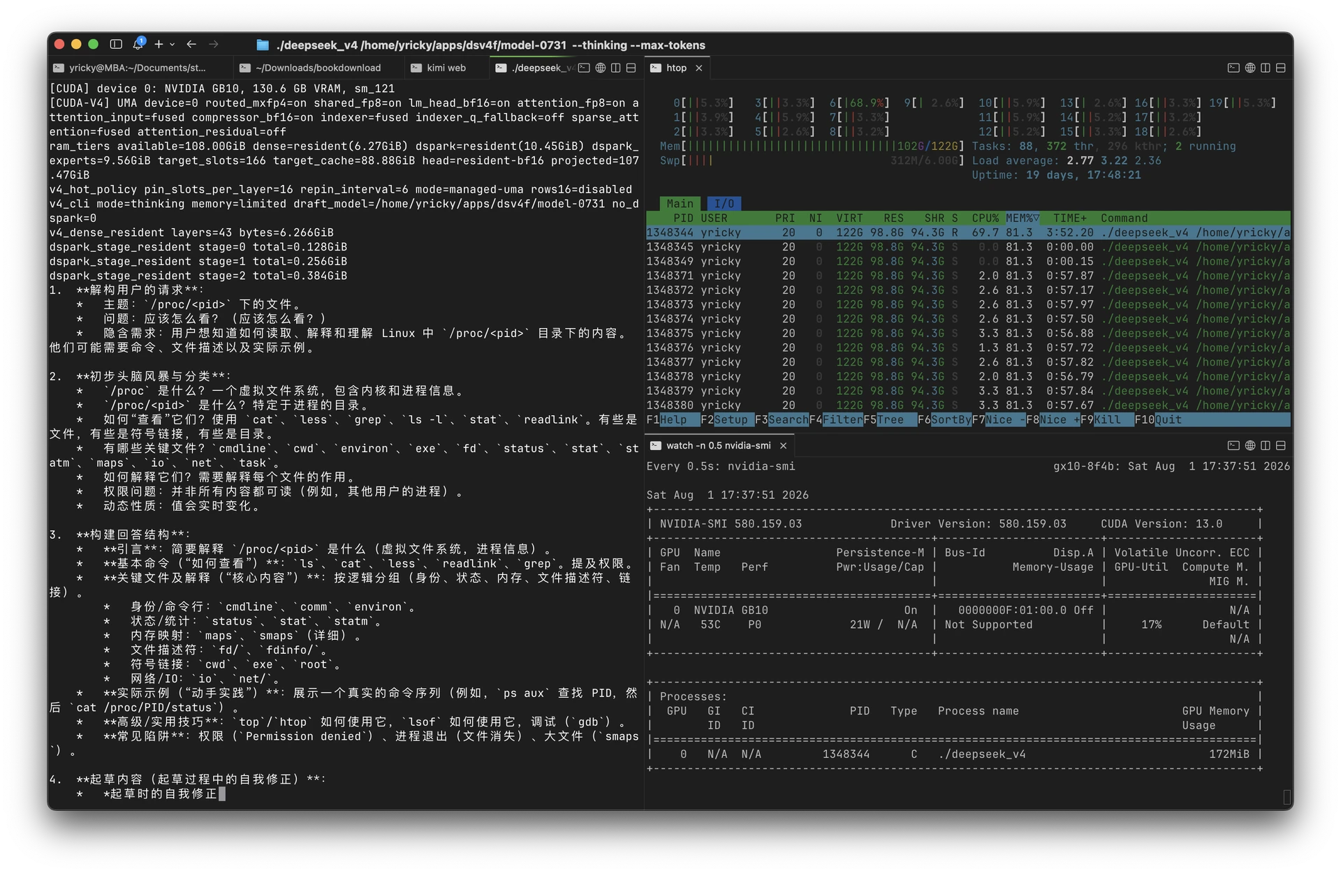Activate F3 Search in htop footer
This screenshot has width=1341, height=873.
[x=781, y=419]
